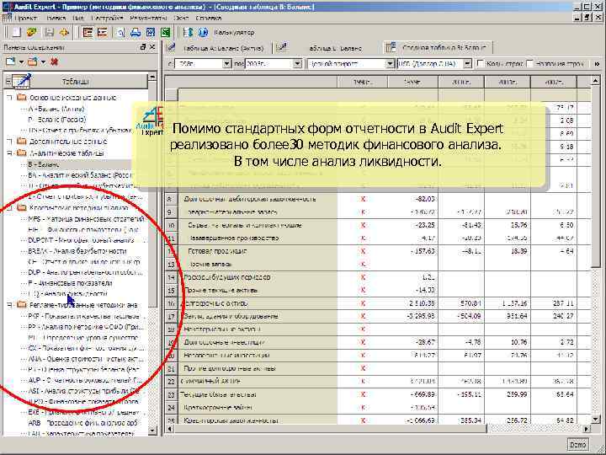Click the table's horizontal scrollbar right arrow
Image resolution: width=606 pixels, height=455 pixels.
tap(587, 429)
